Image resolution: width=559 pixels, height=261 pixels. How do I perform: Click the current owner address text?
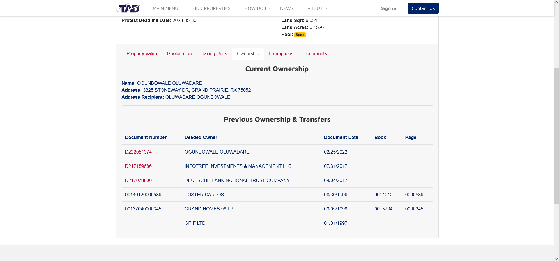197,90
